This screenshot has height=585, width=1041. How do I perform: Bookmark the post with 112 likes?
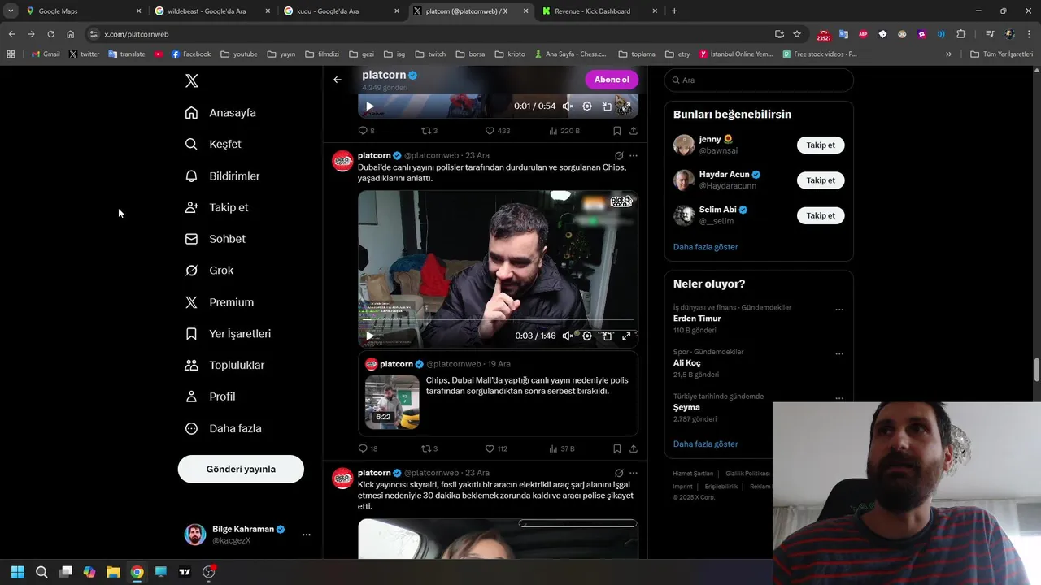click(x=617, y=448)
